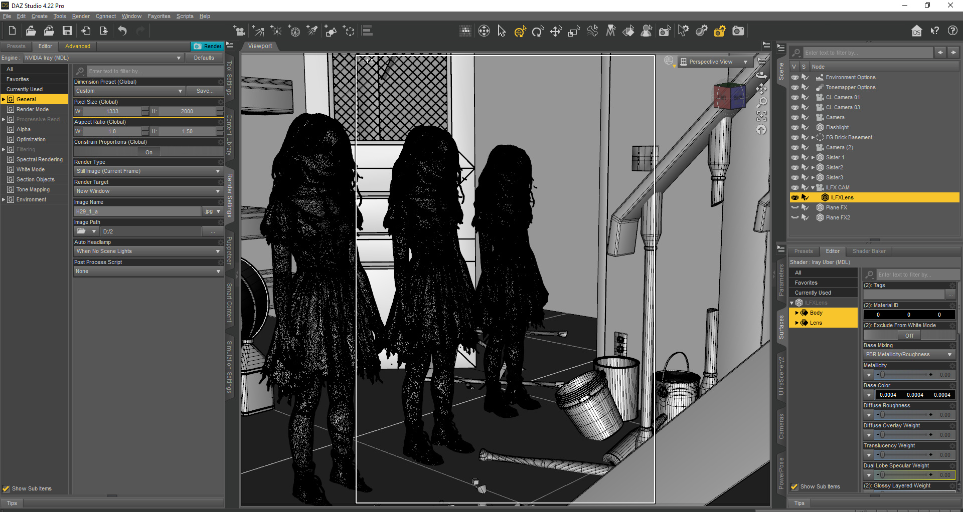Screen dimensions: 963x512
Task: Open the Scripts menu
Action: click(185, 17)
